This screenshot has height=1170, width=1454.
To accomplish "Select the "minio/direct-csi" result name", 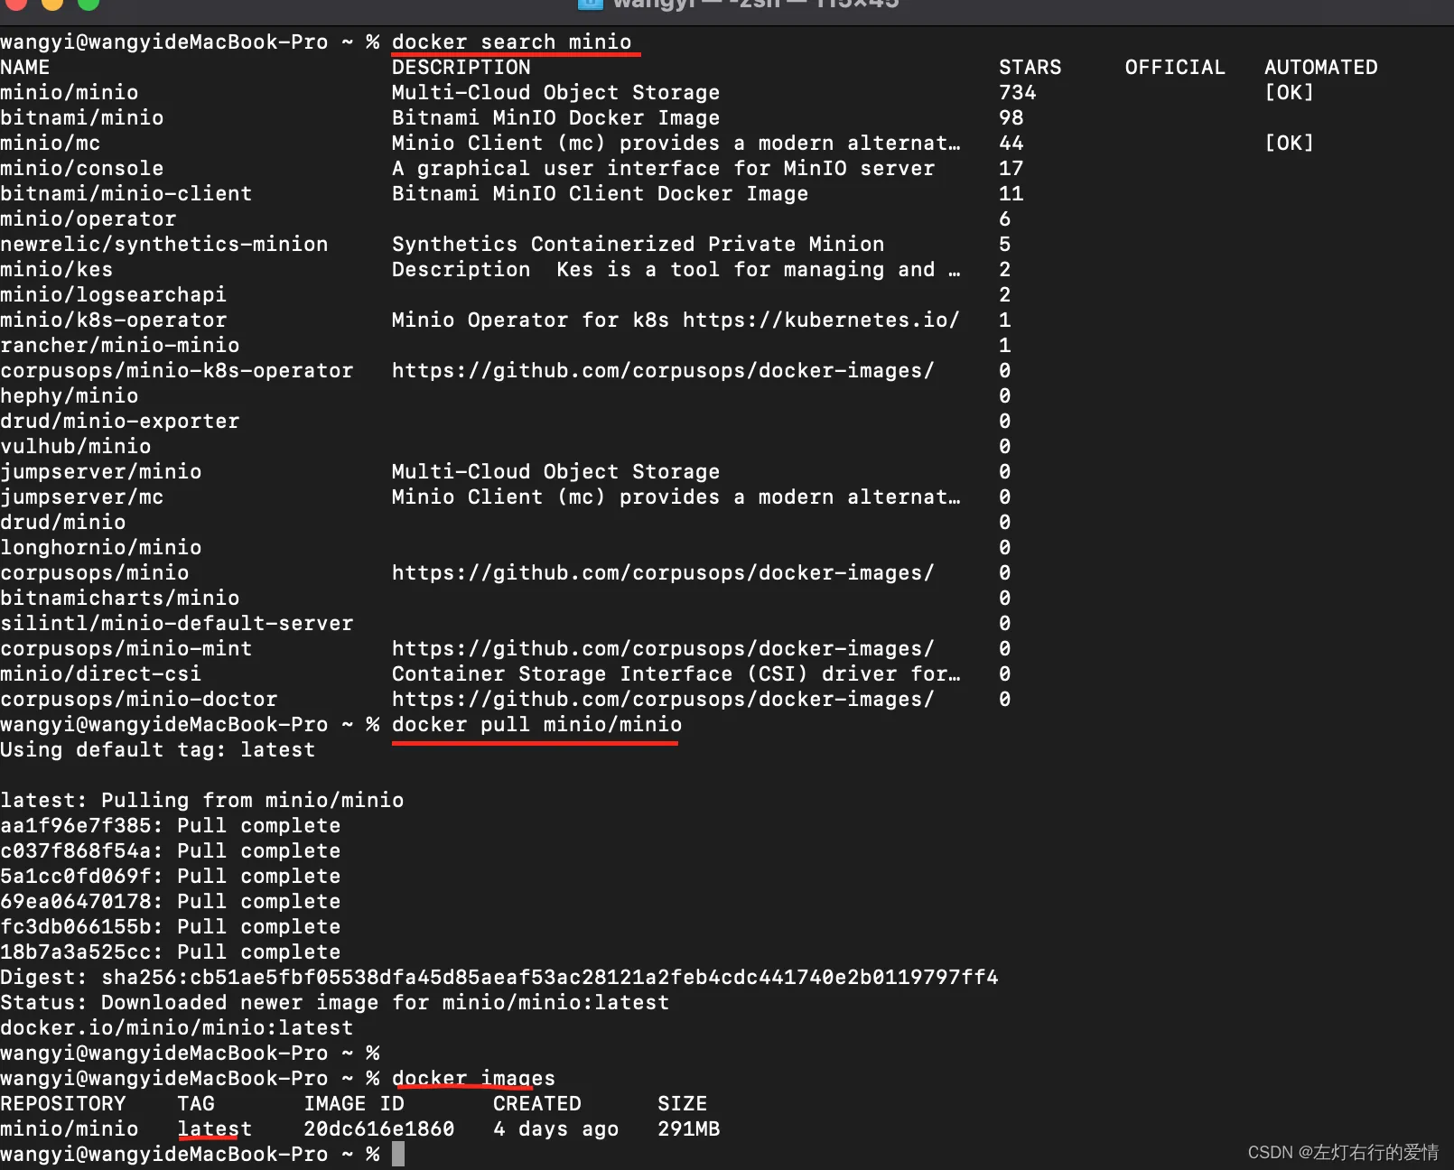I will (101, 673).
